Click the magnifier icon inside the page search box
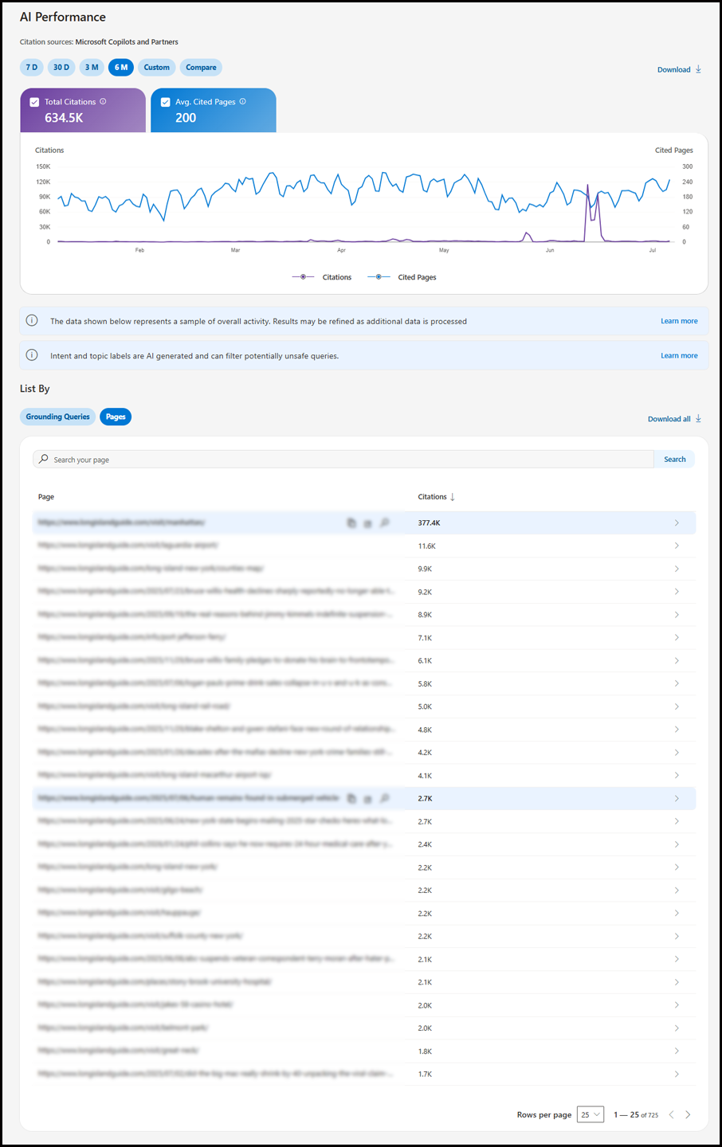 click(x=44, y=459)
